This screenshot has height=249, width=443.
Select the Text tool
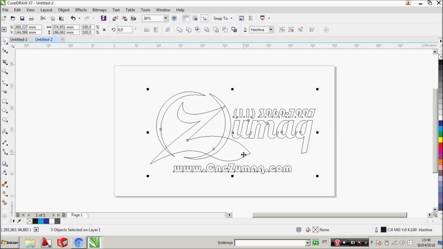[4, 131]
